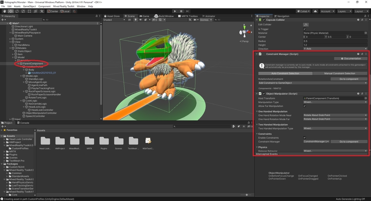
Task: Toggle Local handle rotation button
Action: coord(65,11)
